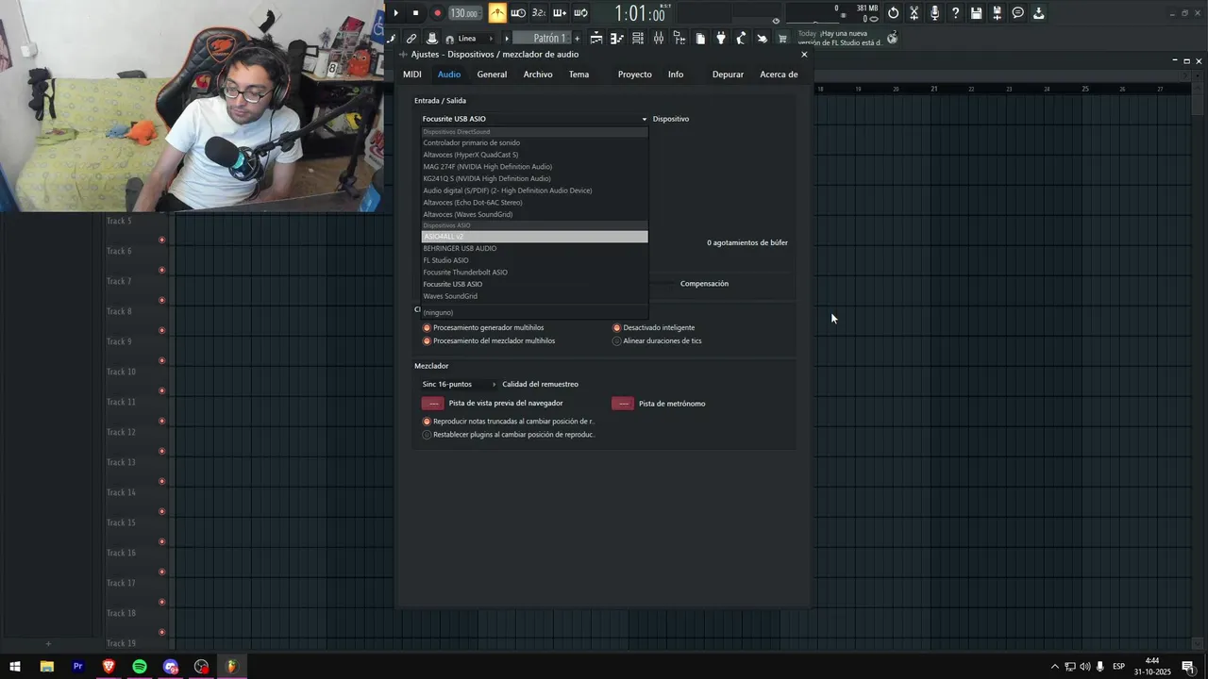Switch to the Proyecto settings tab
Viewport: 1208px width, 679px height.
[x=634, y=75]
